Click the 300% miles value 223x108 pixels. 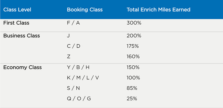point(134,23)
